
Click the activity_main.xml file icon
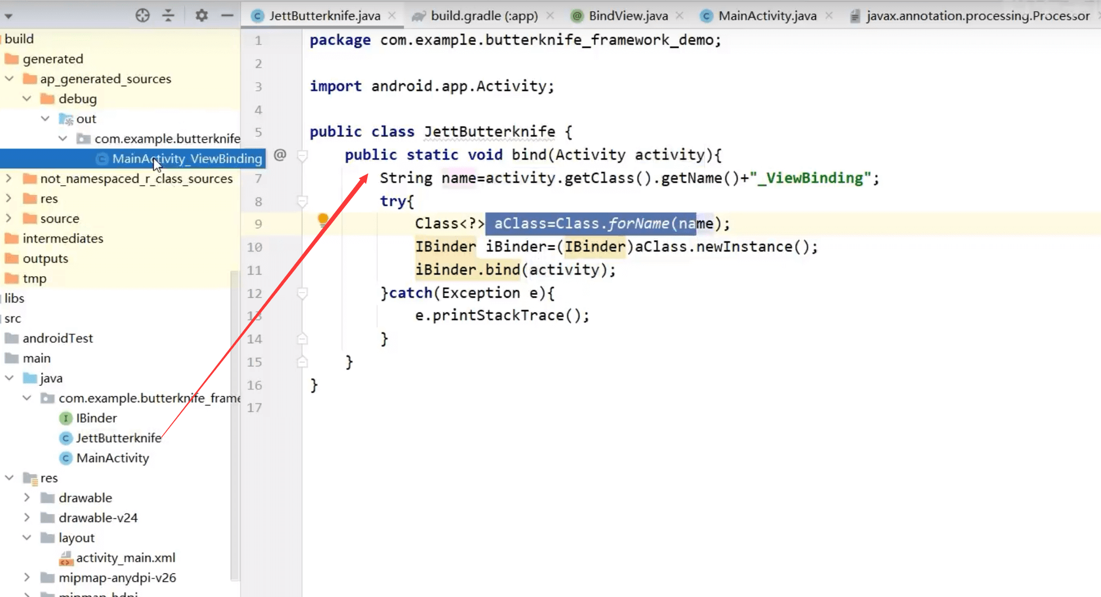[x=66, y=558]
